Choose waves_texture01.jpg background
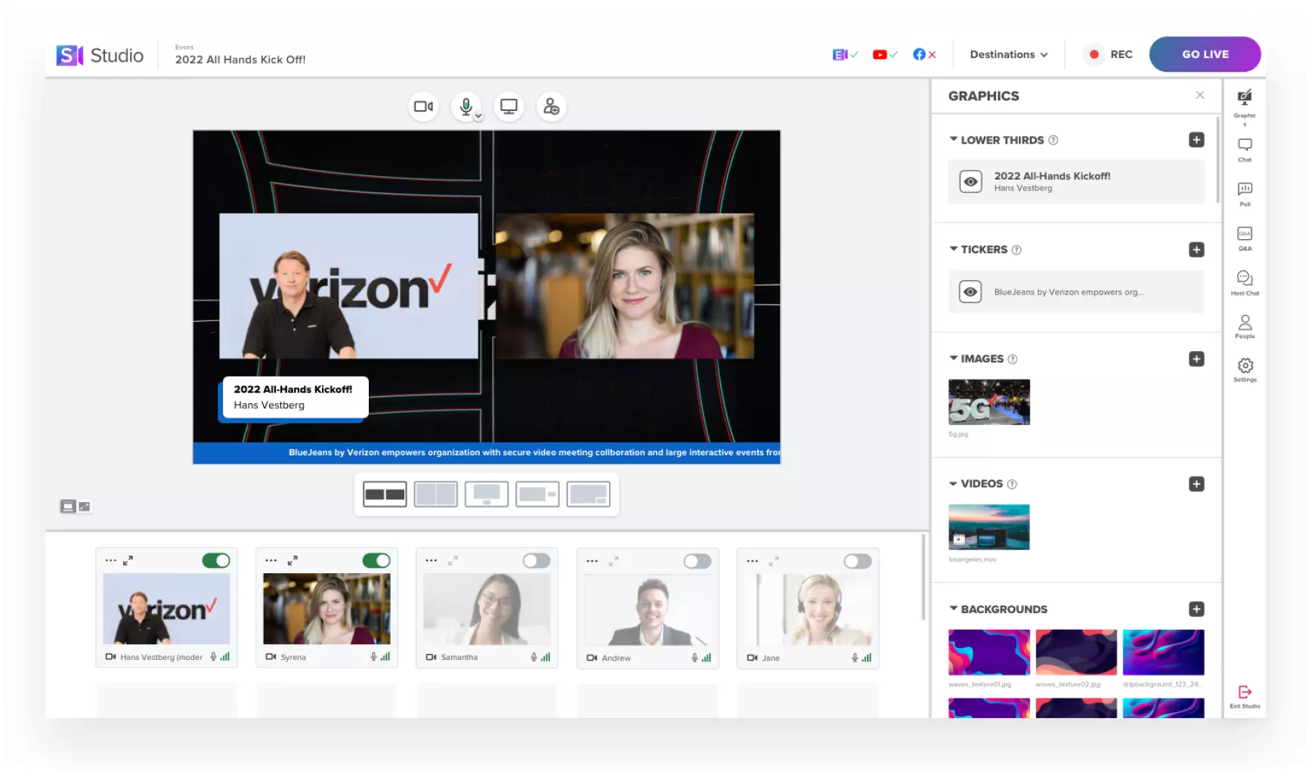1312x771 pixels. click(x=989, y=652)
